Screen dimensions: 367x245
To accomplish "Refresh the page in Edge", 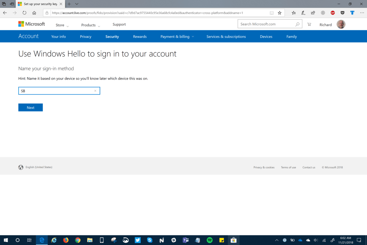I will pos(24,13).
